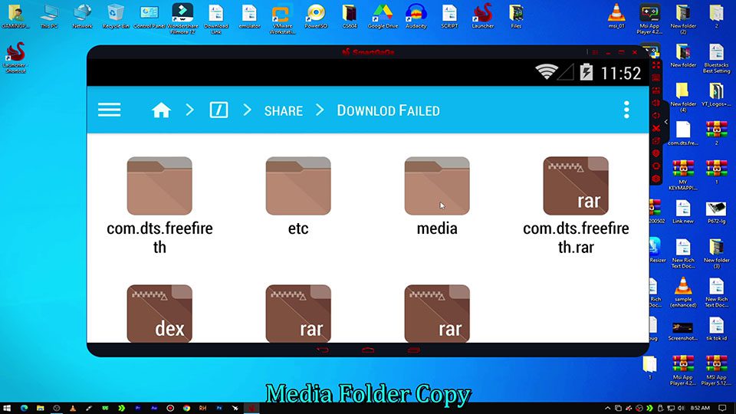Select the DOWNLOD FAILED breadcrumb
This screenshot has height=414, width=736.
[388, 110]
